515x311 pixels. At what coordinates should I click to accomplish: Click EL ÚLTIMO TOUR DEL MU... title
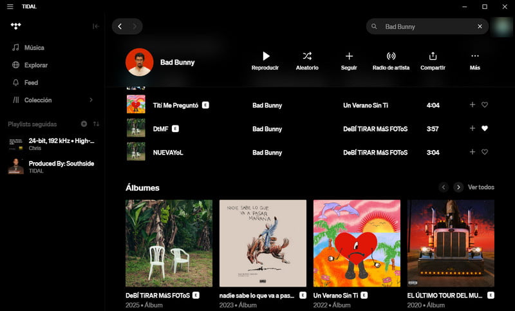[x=445, y=296]
